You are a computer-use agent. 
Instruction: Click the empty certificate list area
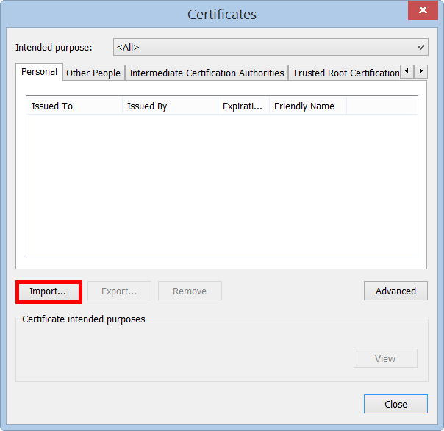(x=221, y=187)
